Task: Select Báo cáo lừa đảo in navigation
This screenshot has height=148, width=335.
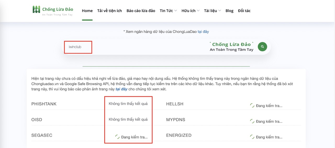Action: coord(141,11)
